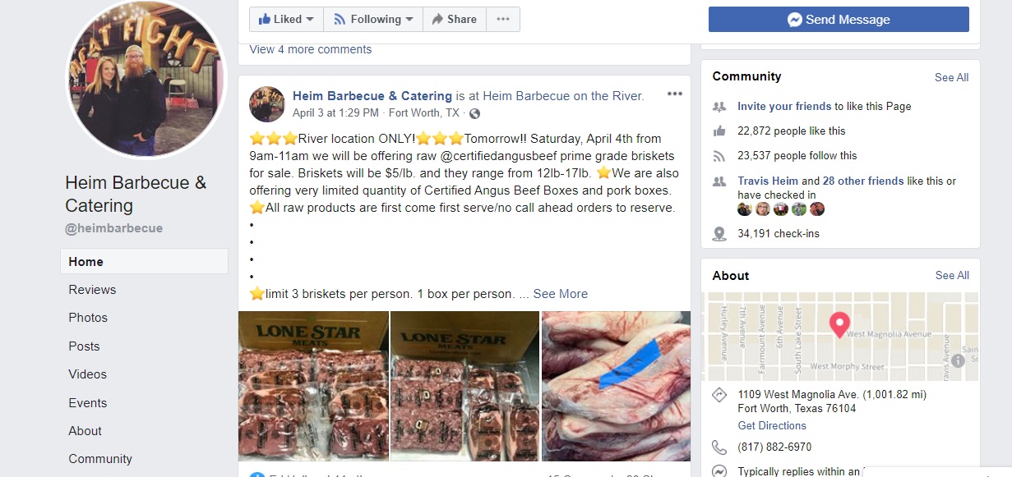Click the map info icon
Viewport: 1012px width, 477px height.
coord(958,360)
